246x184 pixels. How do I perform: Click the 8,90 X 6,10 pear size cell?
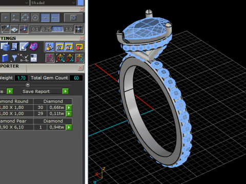tap(16, 127)
